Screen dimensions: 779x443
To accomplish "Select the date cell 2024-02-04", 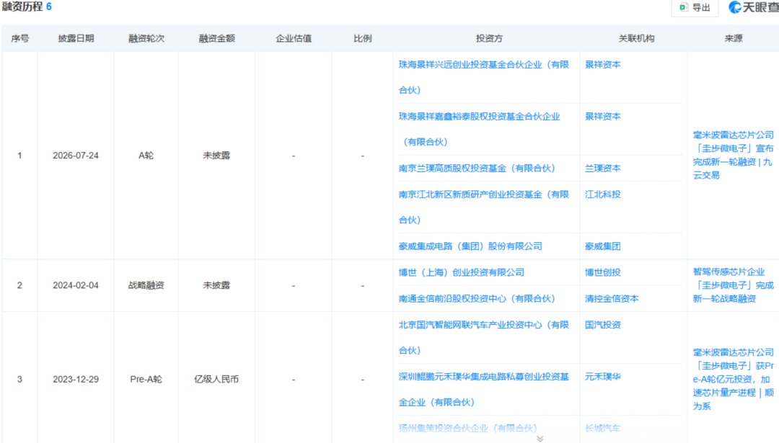I will click(x=76, y=285).
